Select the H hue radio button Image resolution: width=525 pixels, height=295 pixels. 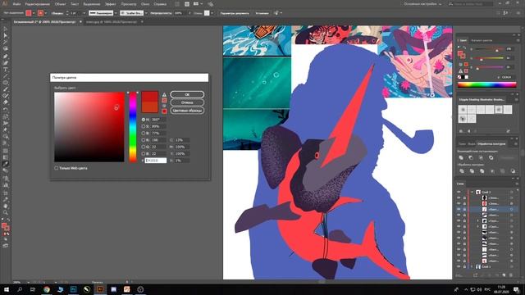pyautogui.click(x=144, y=120)
